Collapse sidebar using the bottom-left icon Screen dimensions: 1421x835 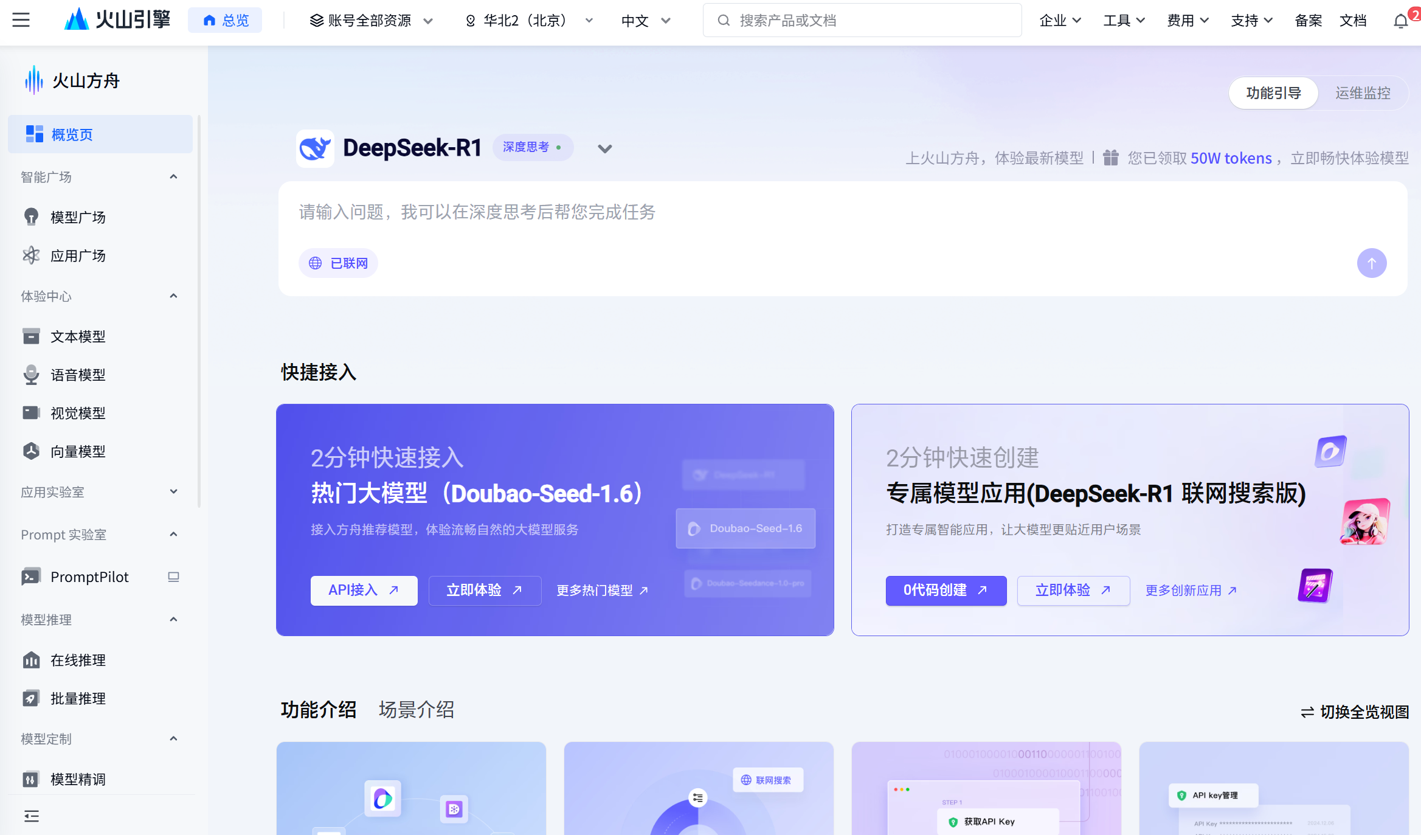pyautogui.click(x=32, y=816)
